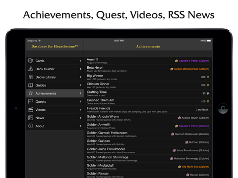Click the Videos clapperboard icon
The width and height of the screenshot is (238, 178).
[31, 110]
